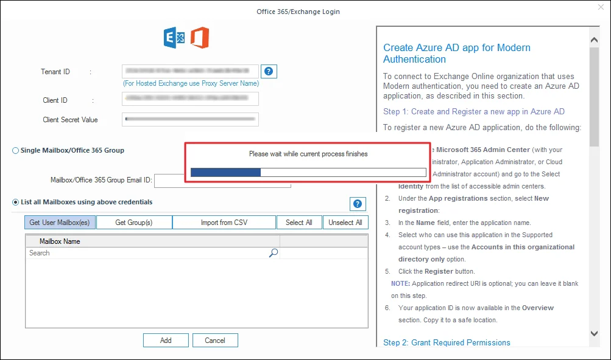Click the Exchange logo icon
Image resolution: width=611 pixels, height=360 pixels.
click(174, 38)
